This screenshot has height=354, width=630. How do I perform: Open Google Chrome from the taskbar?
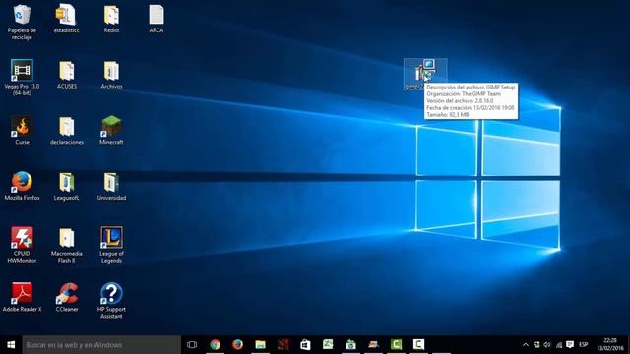pos(215,345)
